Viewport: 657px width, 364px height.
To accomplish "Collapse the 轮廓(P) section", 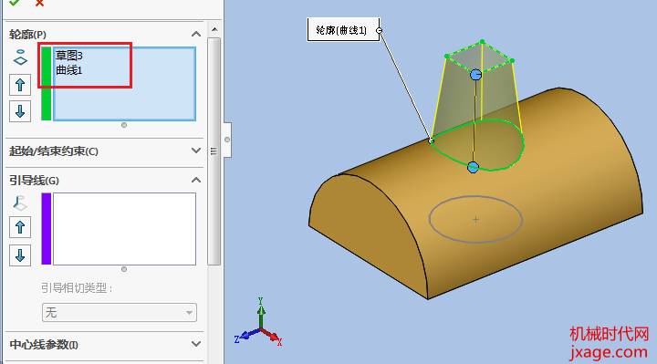I will (195, 34).
